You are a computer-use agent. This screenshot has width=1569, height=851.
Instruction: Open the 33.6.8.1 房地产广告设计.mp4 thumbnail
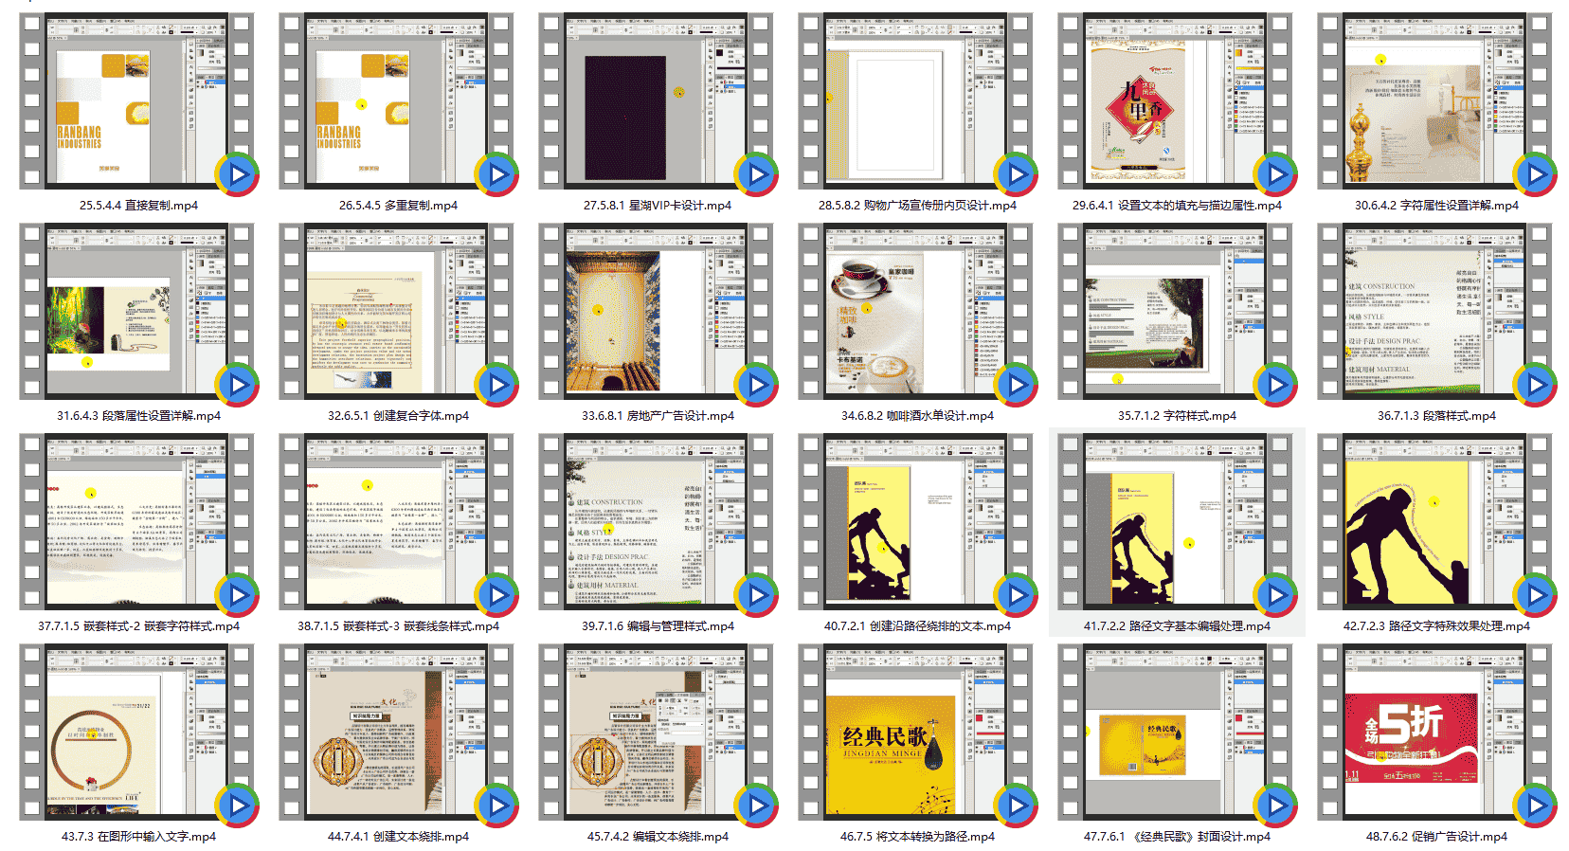click(x=657, y=311)
